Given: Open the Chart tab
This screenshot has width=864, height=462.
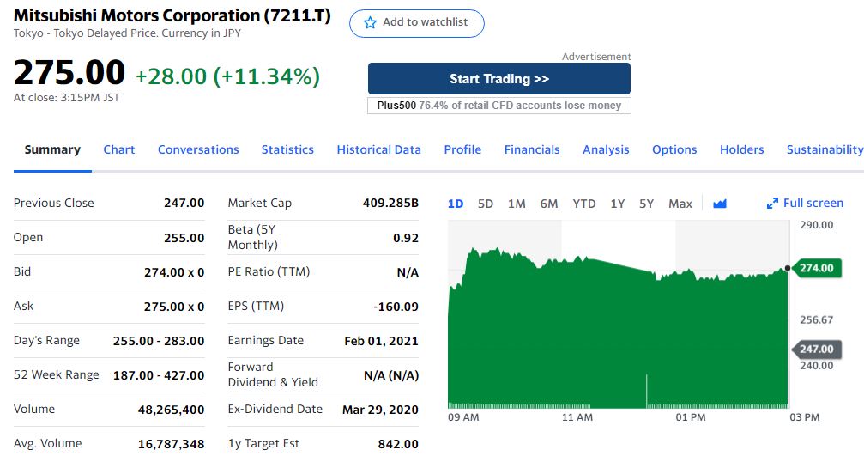Looking at the screenshot, I should click(x=118, y=149).
